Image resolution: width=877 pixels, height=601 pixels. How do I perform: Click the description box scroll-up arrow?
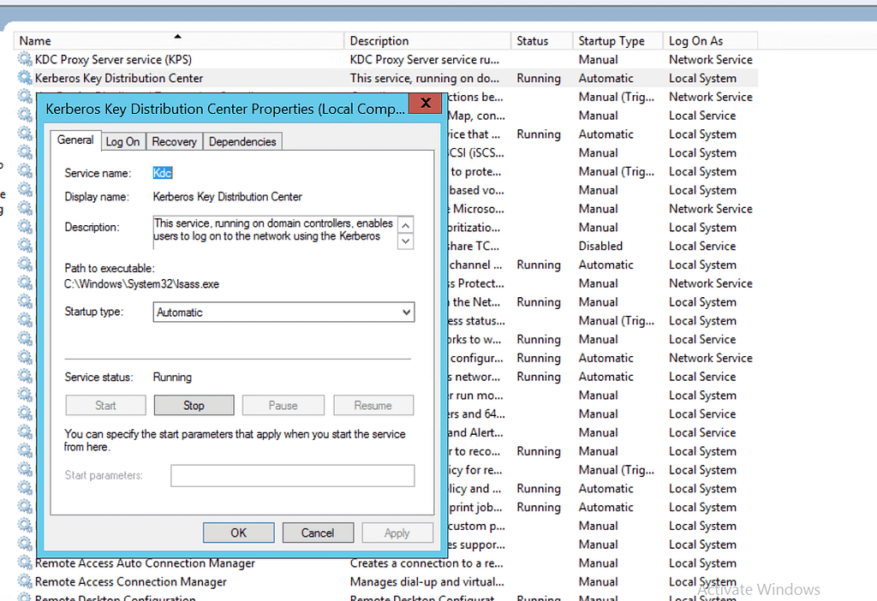pyautogui.click(x=406, y=224)
